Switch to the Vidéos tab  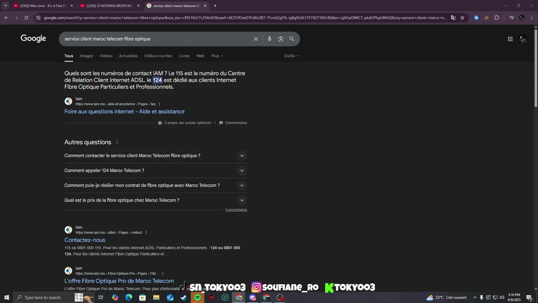click(x=106, y=56)
